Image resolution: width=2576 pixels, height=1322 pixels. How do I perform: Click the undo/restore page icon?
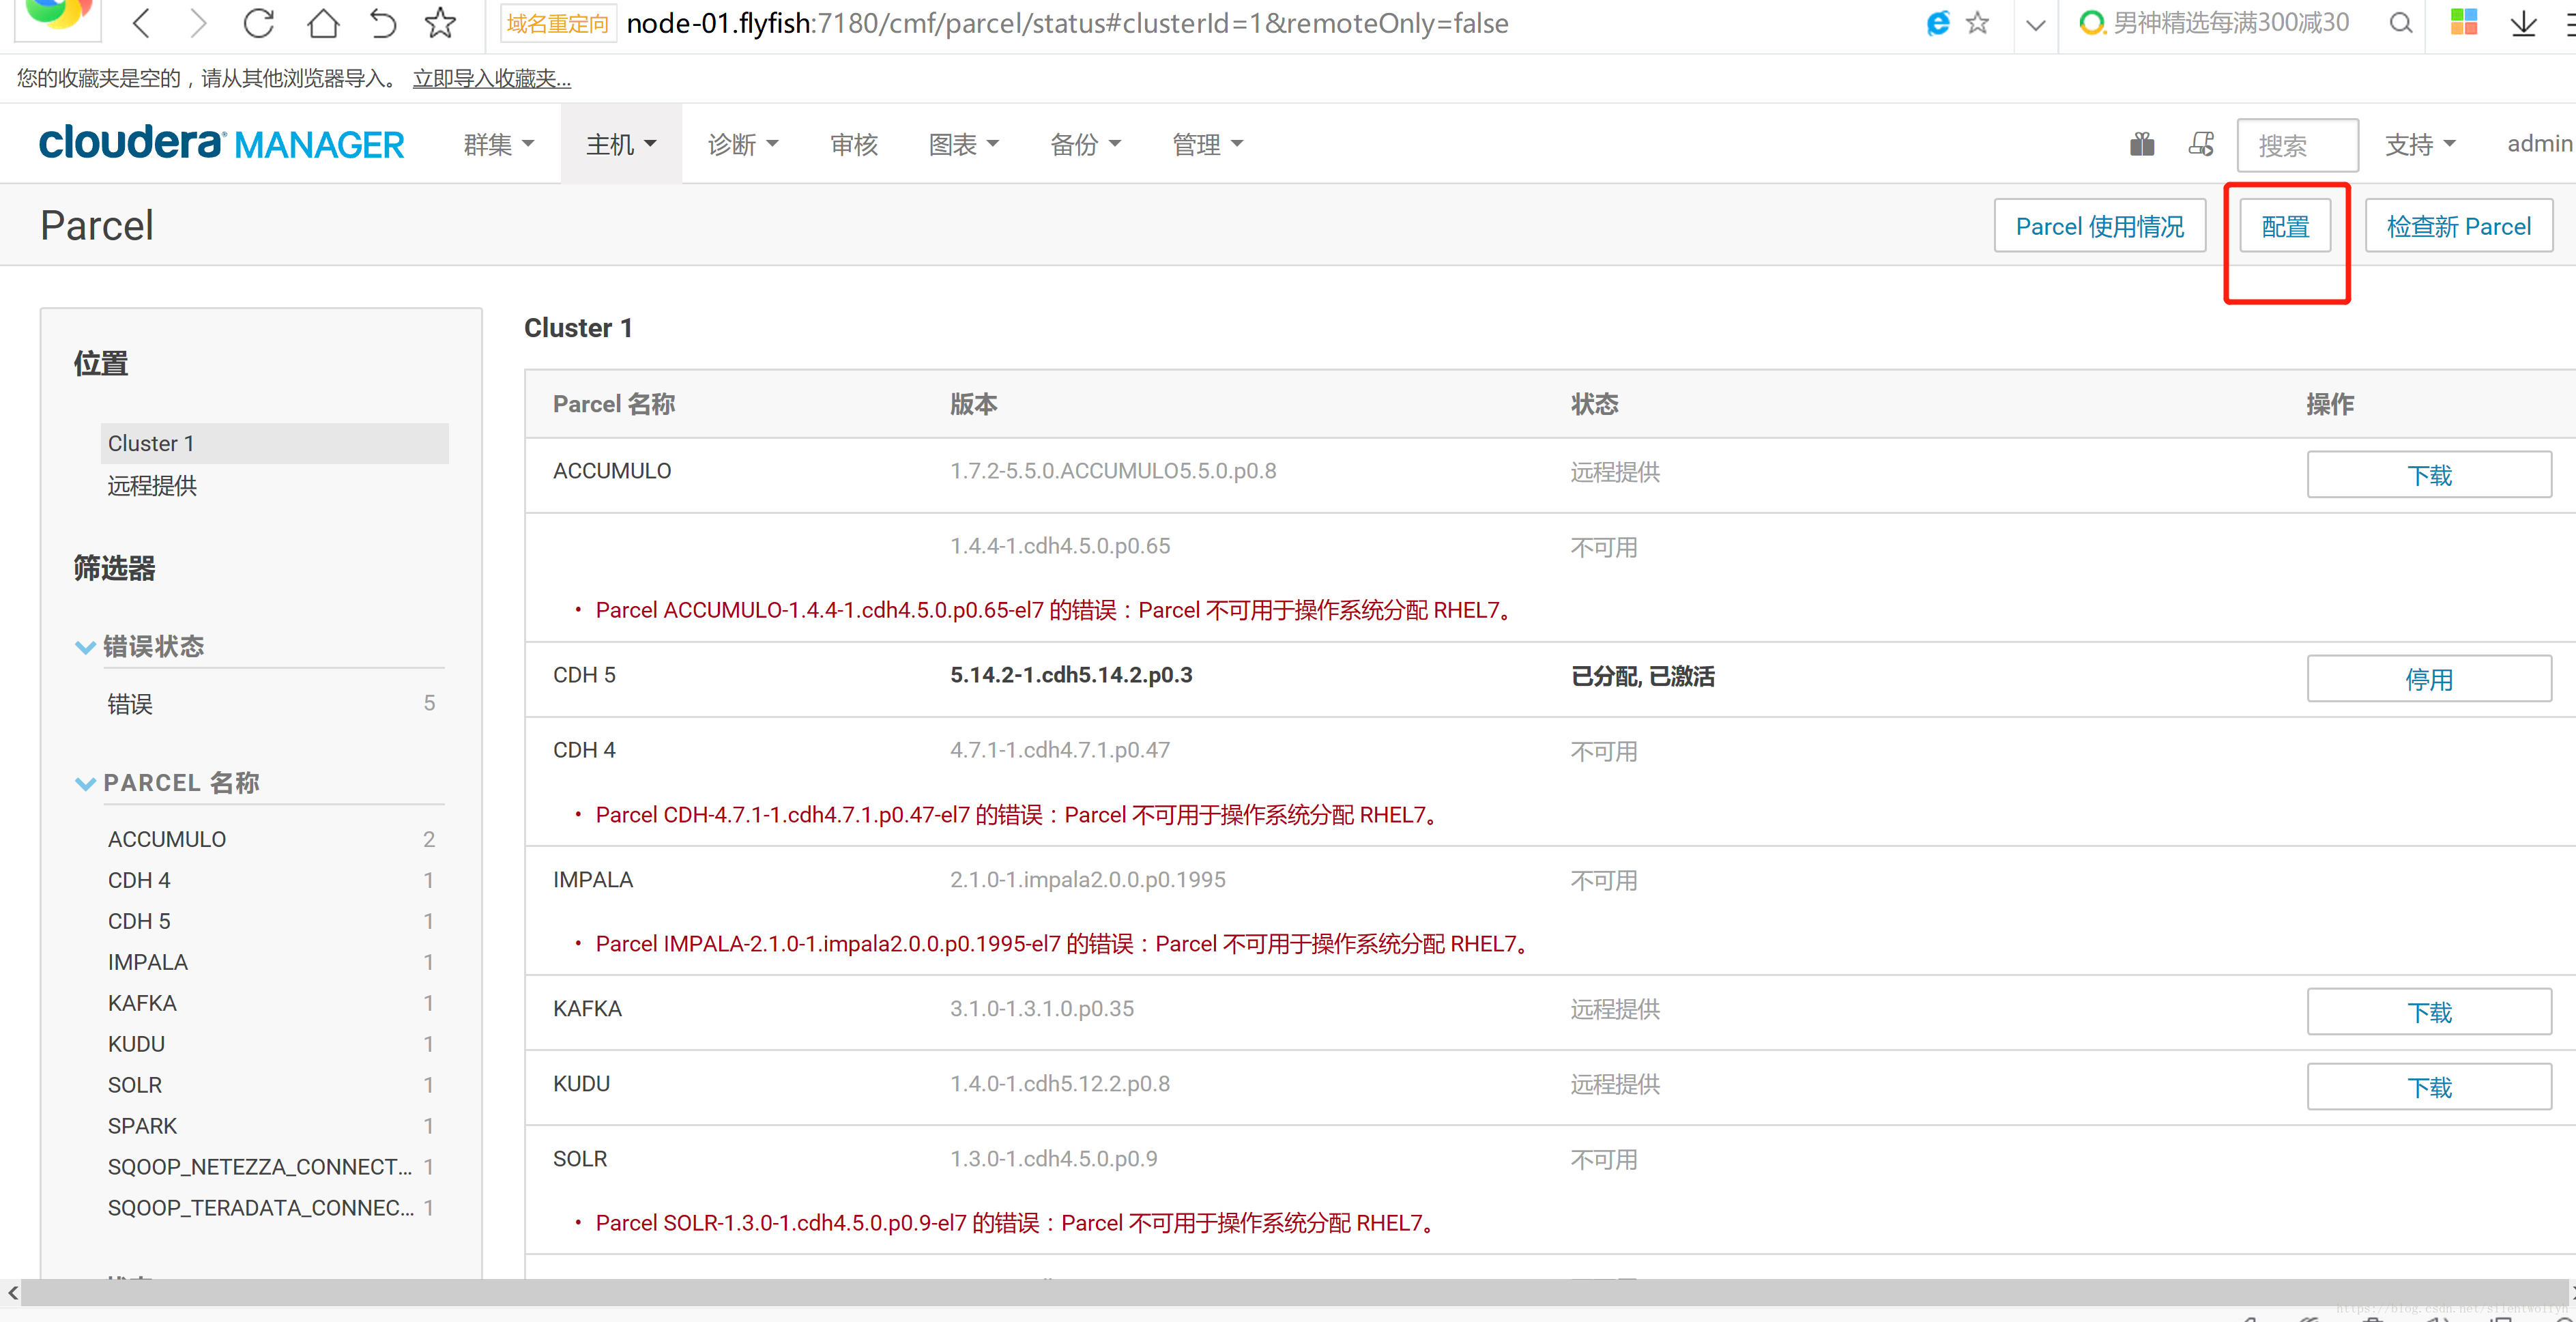(x=382, y=23)
